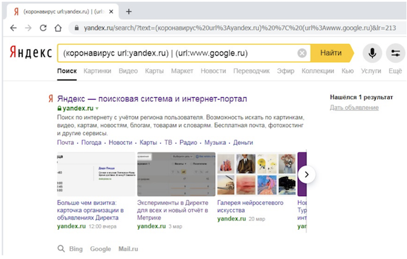
Task: Expand the yandex.ru green dropdown arrow
Action: coord(97,108)
